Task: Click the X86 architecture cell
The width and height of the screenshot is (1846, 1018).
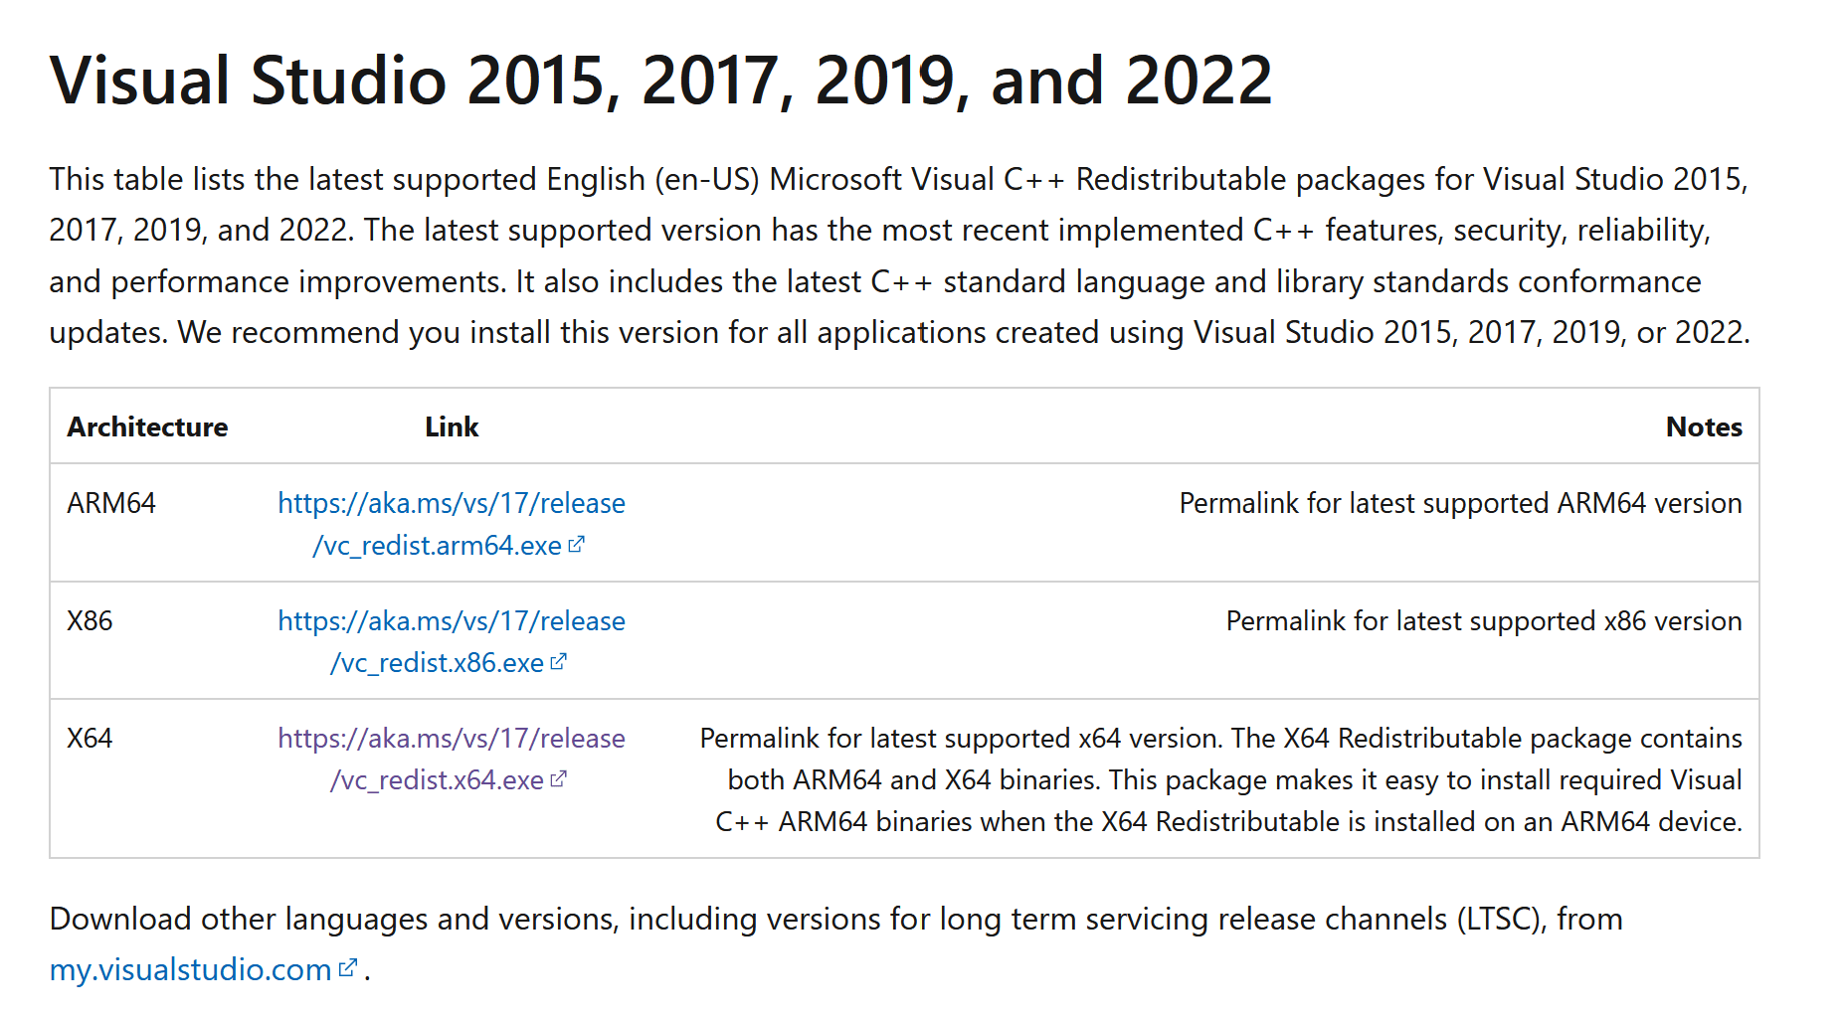Action: point(90,620)
